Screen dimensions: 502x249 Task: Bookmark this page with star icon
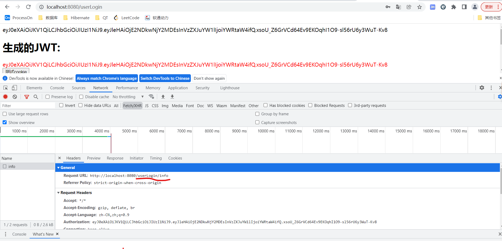pos(419,7)
